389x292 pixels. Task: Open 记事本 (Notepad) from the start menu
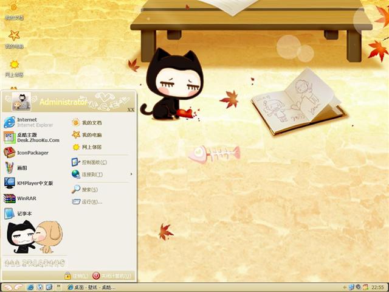click(18, 214)
